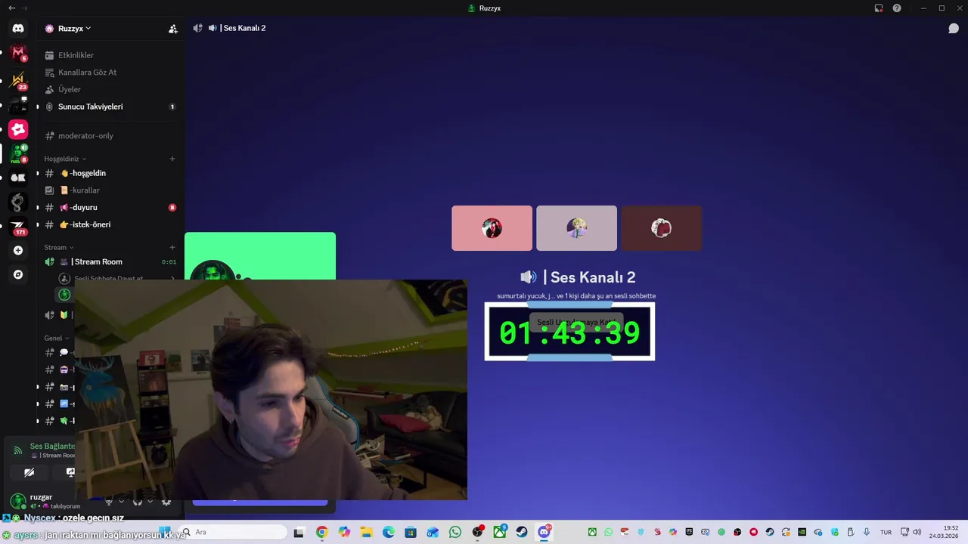Open Xbox app from taskbar
968x544 pixels.
500,533
